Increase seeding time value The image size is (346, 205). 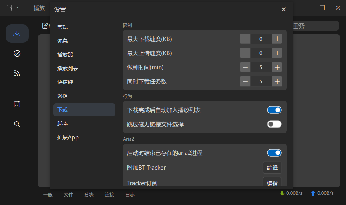[277, 67]
